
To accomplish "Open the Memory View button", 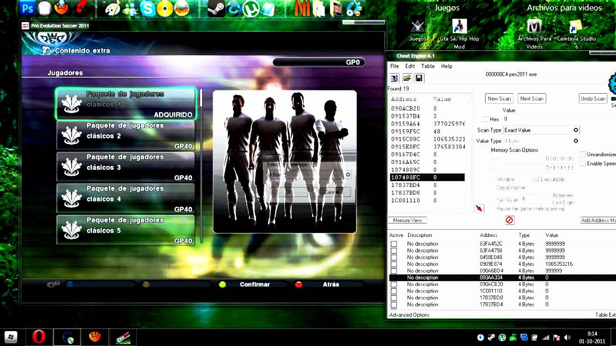I will (408, 220).
